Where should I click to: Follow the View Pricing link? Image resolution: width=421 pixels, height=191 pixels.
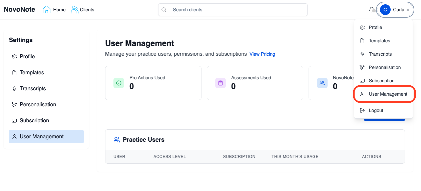pyautogui.click(x=262, y=54)
